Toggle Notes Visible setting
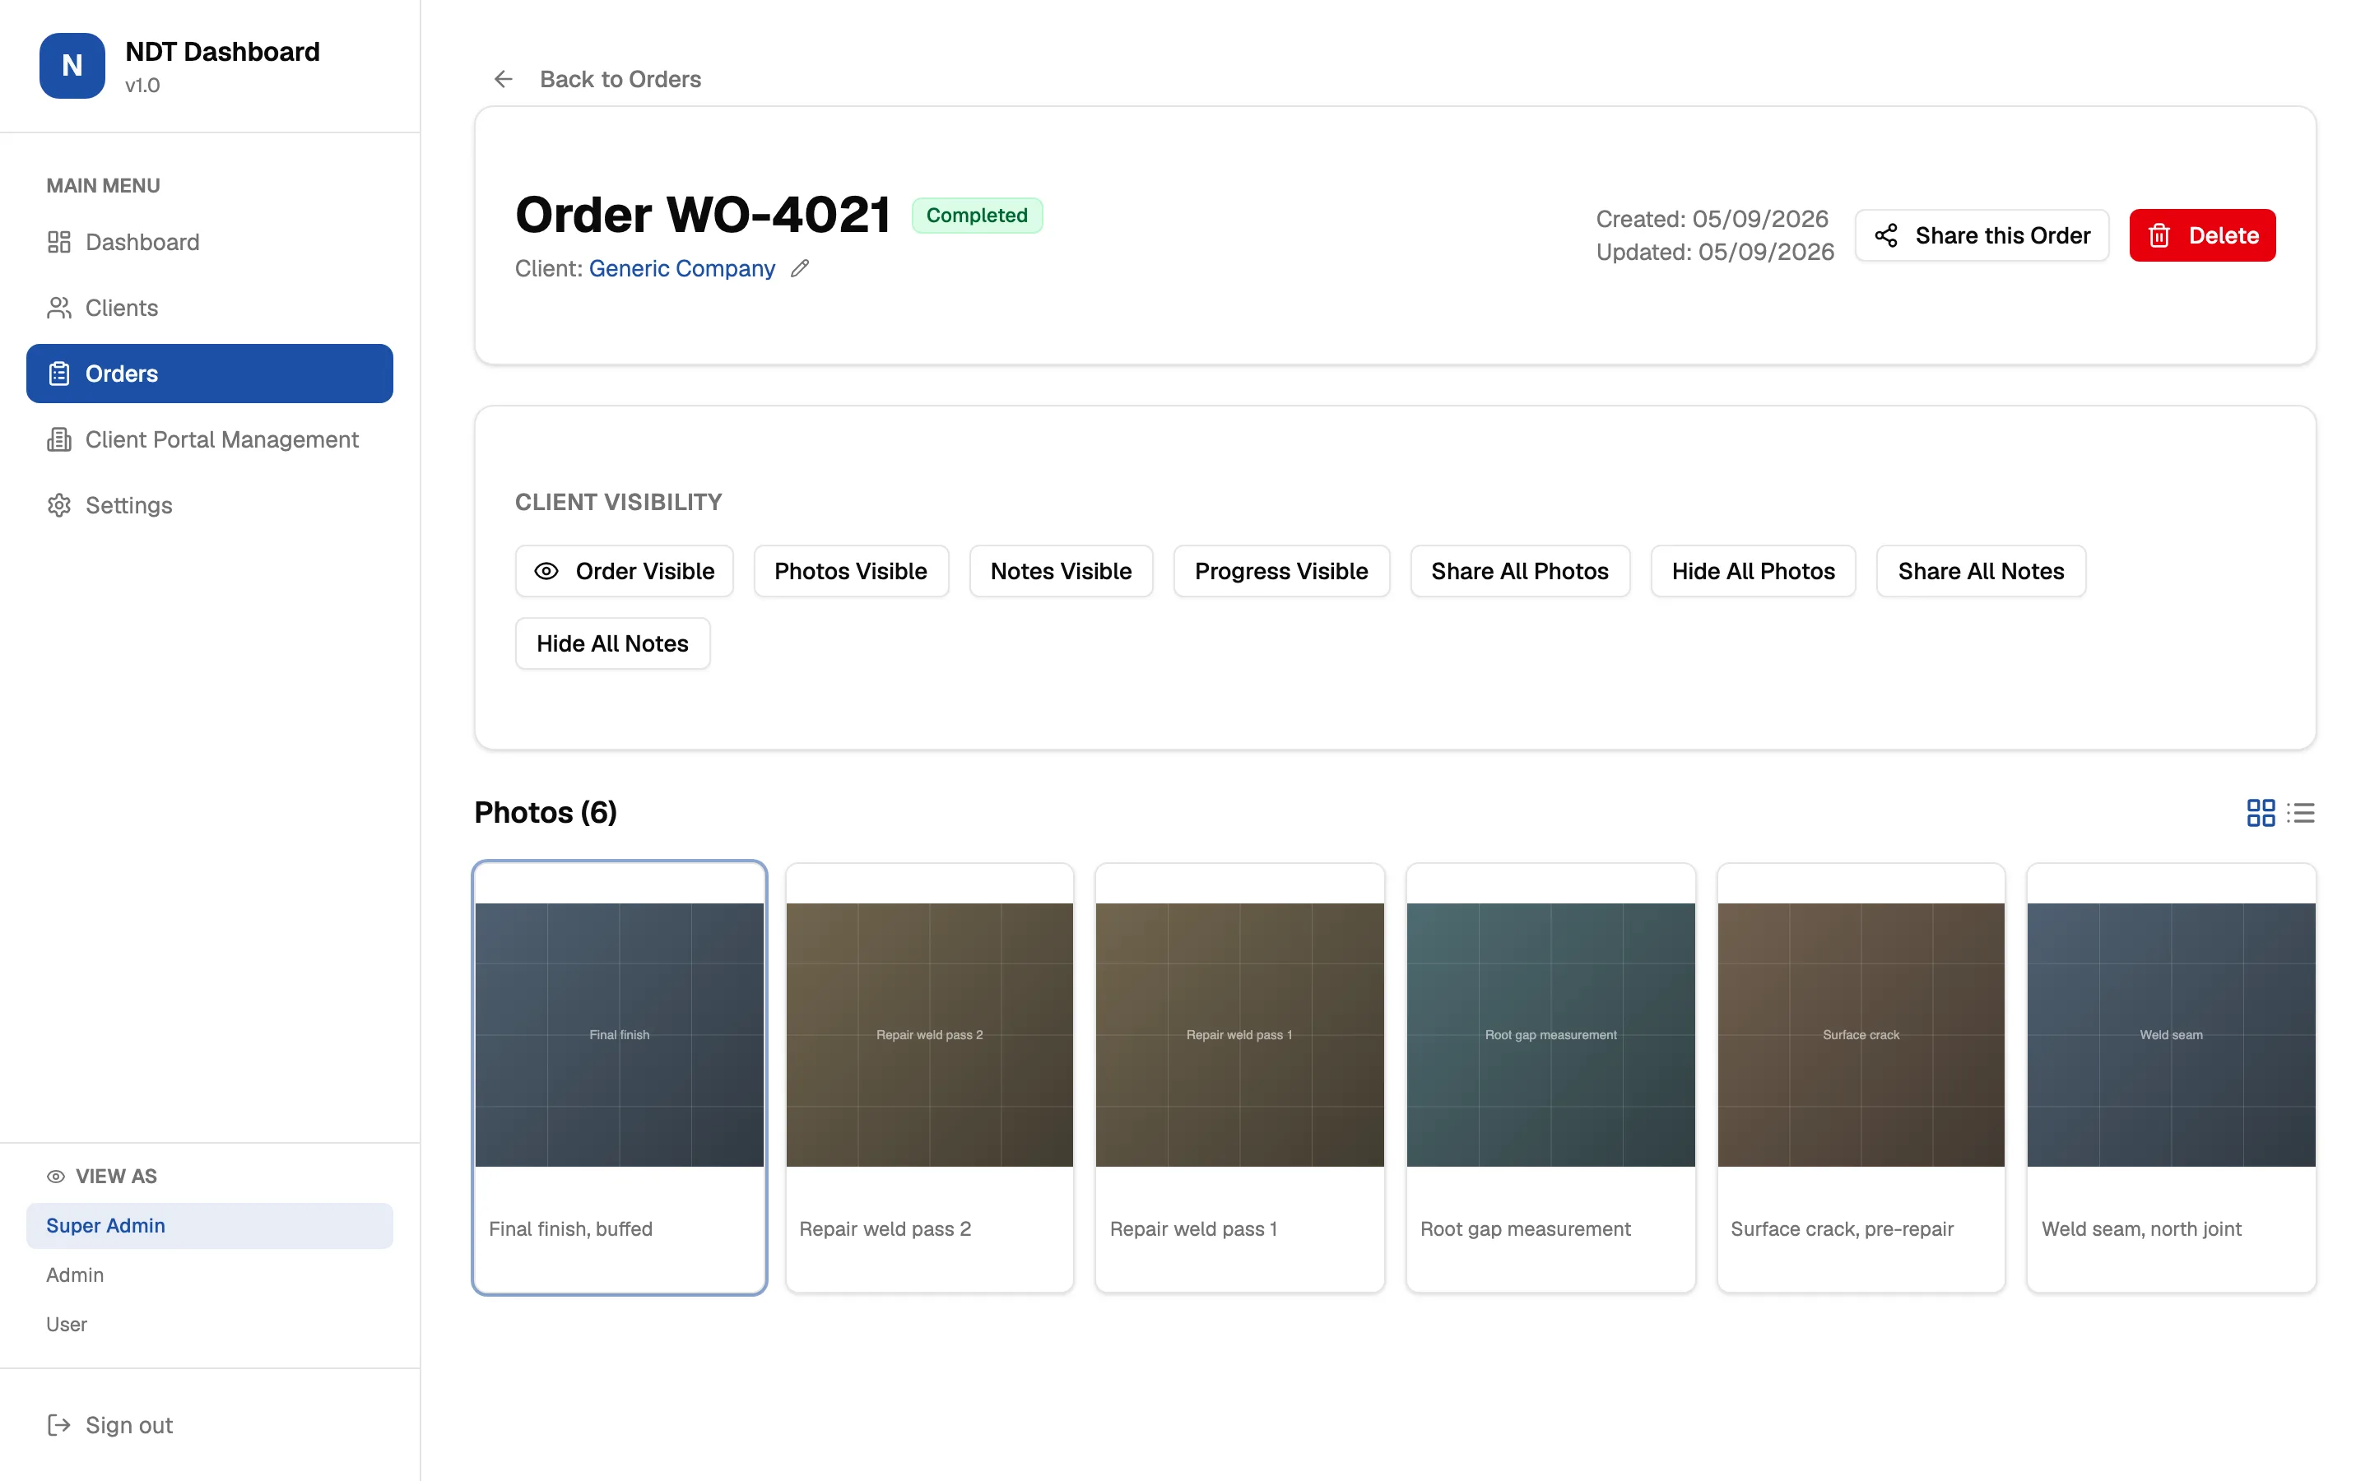This screenshot has width=2370, height=1481. click(x=1061, y=571)
